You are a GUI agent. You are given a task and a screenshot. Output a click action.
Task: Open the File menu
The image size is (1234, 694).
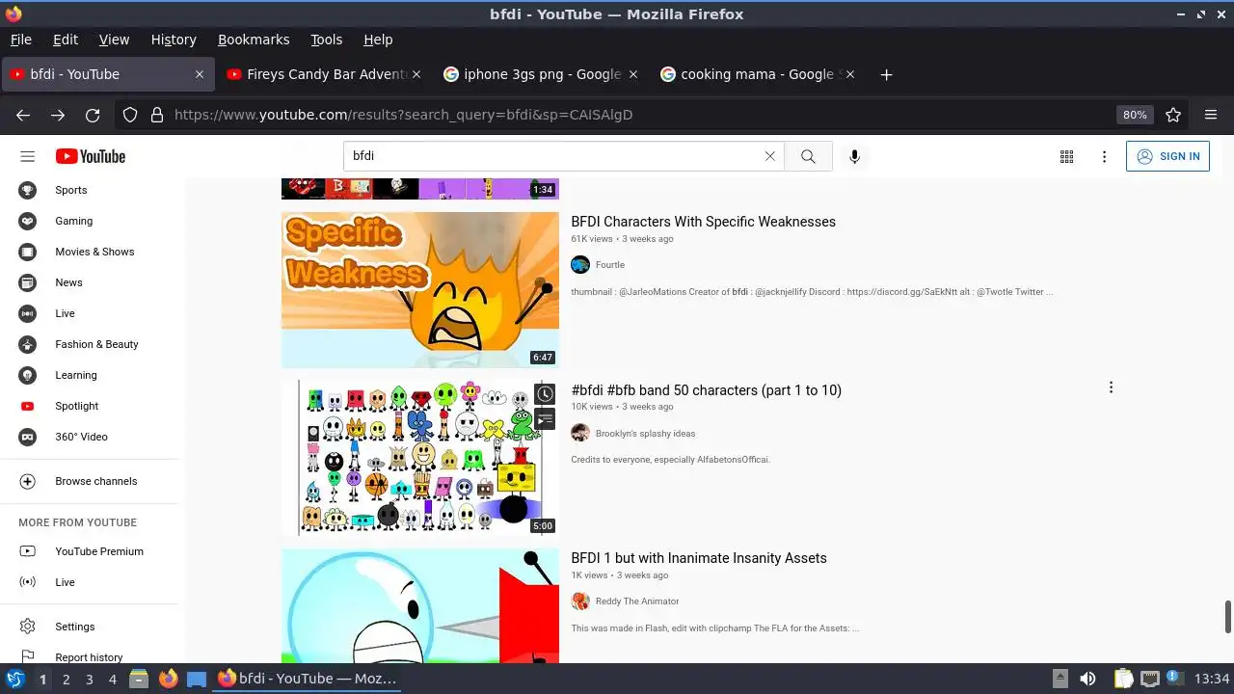(20, 40)
